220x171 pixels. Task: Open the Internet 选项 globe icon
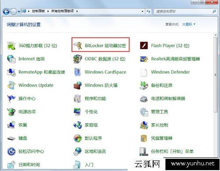[11, 59]
